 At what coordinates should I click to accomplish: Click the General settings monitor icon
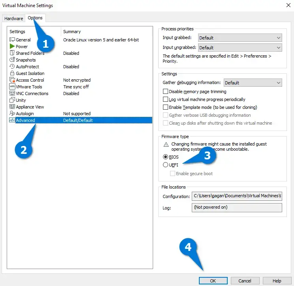12,39
